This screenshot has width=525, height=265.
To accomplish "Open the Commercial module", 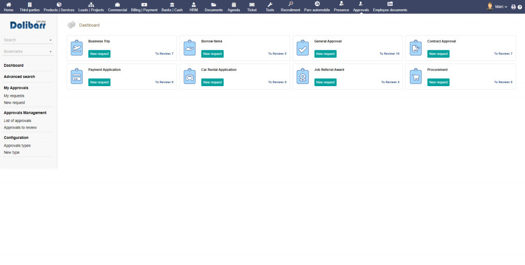I will (x=117, y=7).
